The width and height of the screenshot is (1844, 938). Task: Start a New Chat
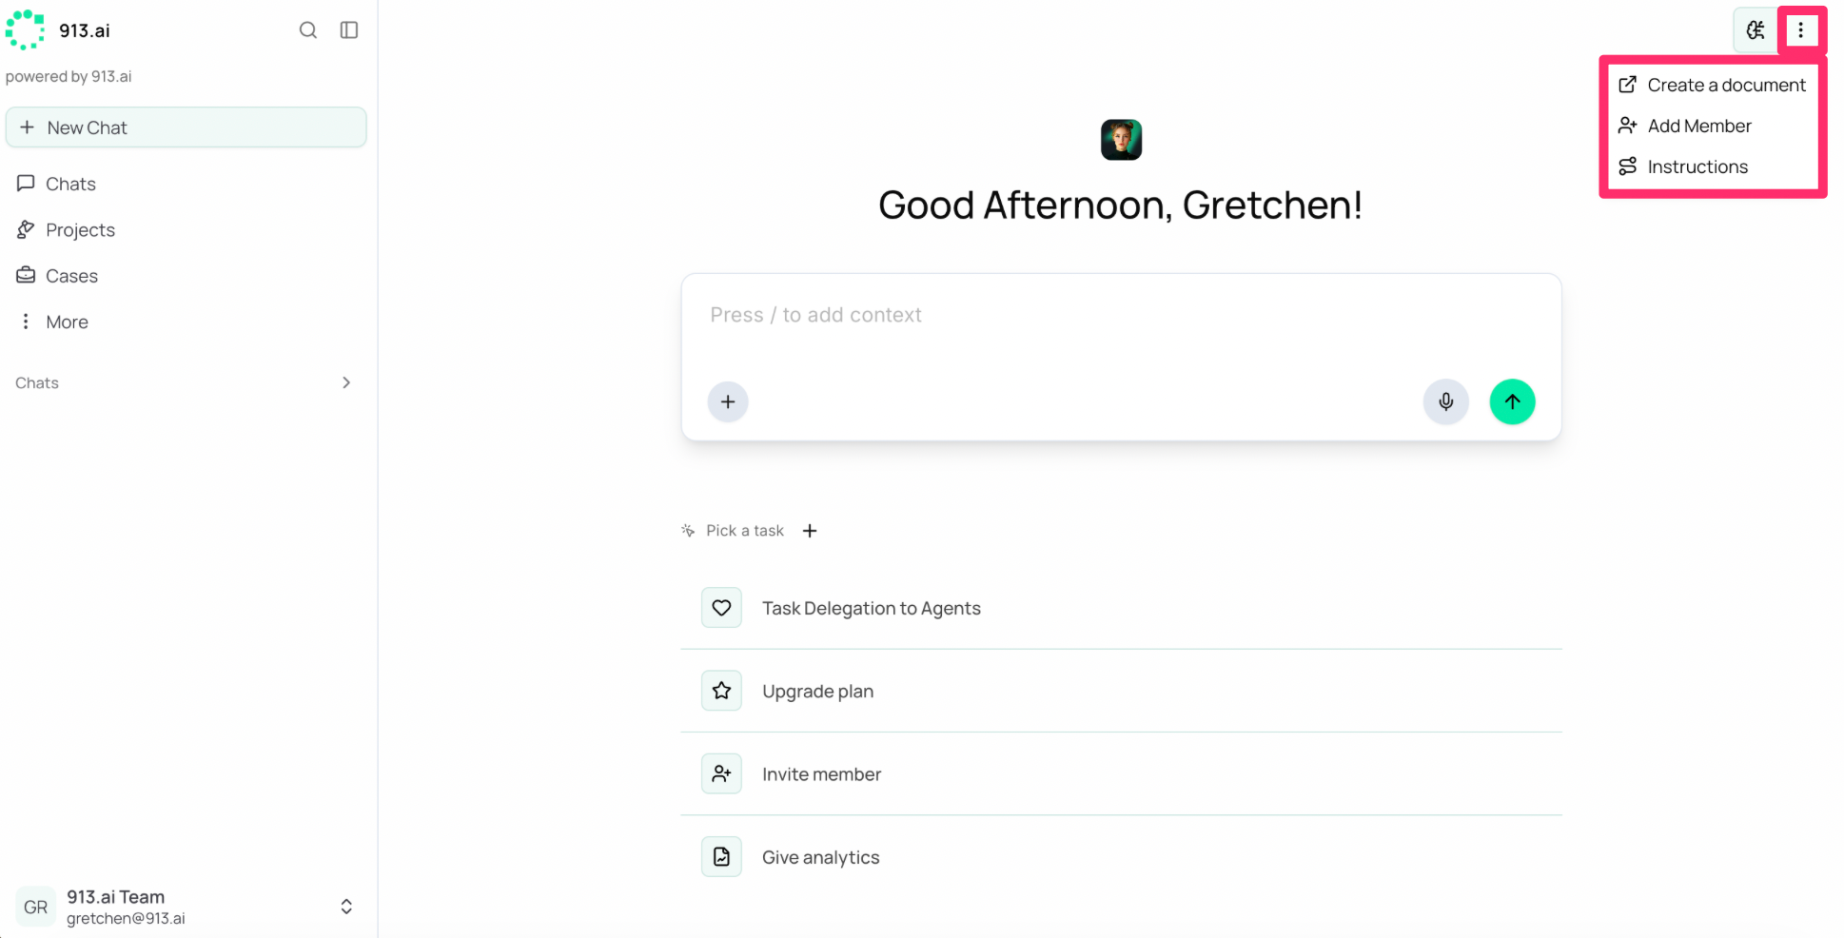click(186, 127)
